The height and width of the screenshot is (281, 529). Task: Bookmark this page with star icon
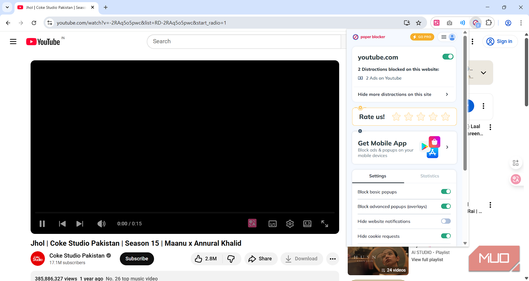tap(419, 23)
